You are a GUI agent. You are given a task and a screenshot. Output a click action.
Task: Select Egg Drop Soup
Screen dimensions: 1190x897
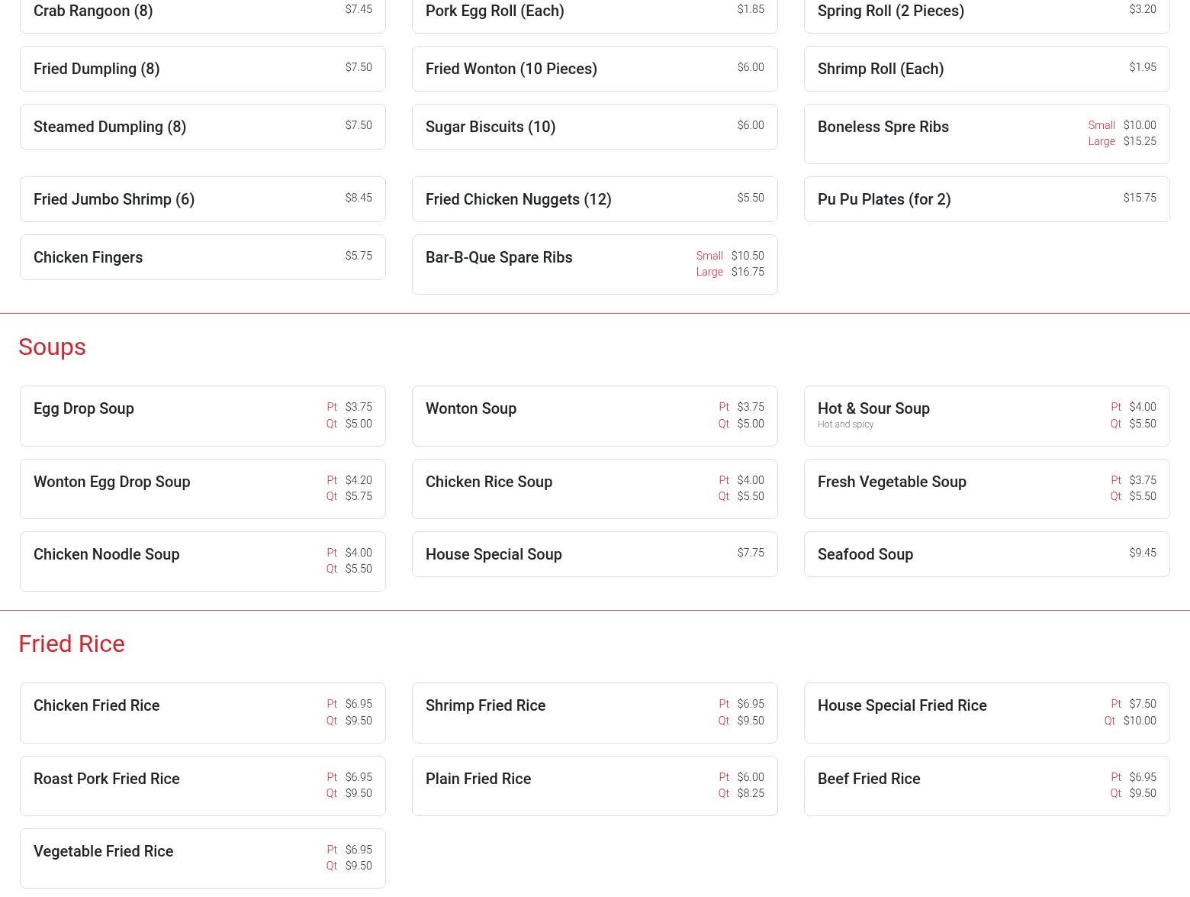(x=203, y=416)
